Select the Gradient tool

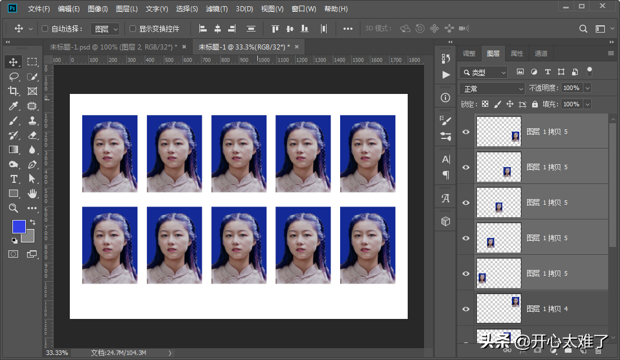point(14,150)
